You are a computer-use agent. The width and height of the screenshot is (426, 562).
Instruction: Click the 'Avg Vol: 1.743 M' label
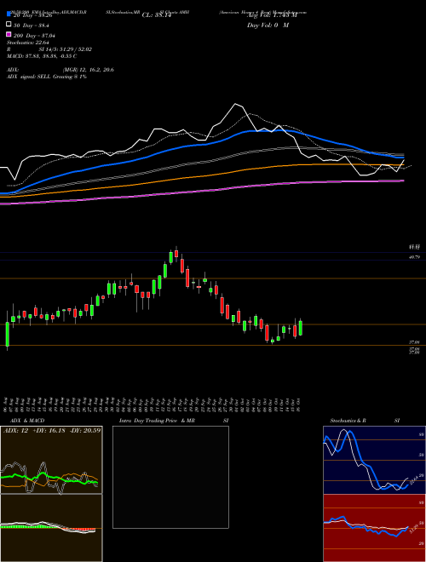(x=272, y=15)
